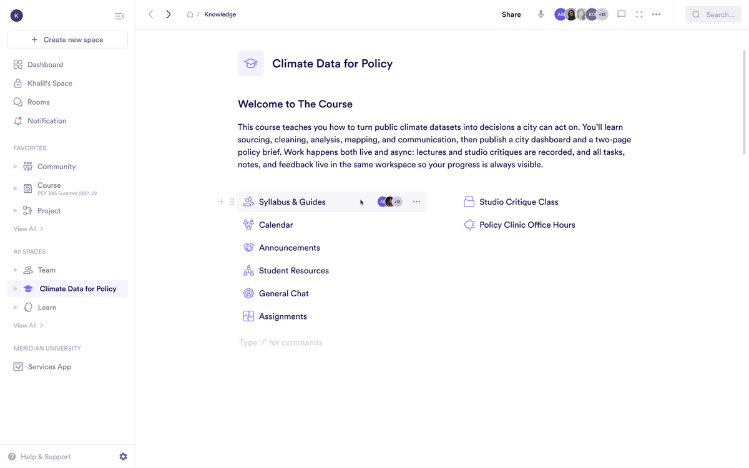The image size is (749, 468).
Task: Click the Studio Critique Class icon
Action: pos(469,202)
